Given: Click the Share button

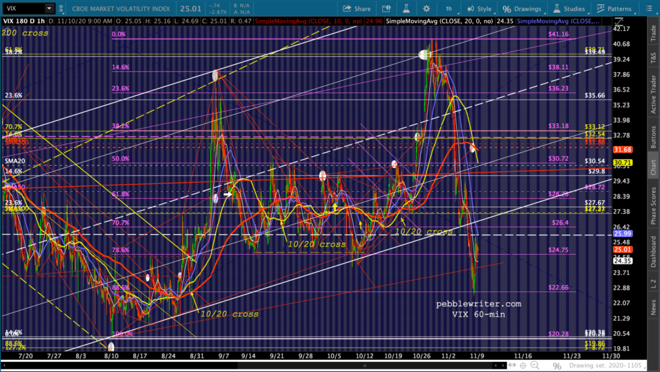Looking at the screenshot, I should click(356, 8).
